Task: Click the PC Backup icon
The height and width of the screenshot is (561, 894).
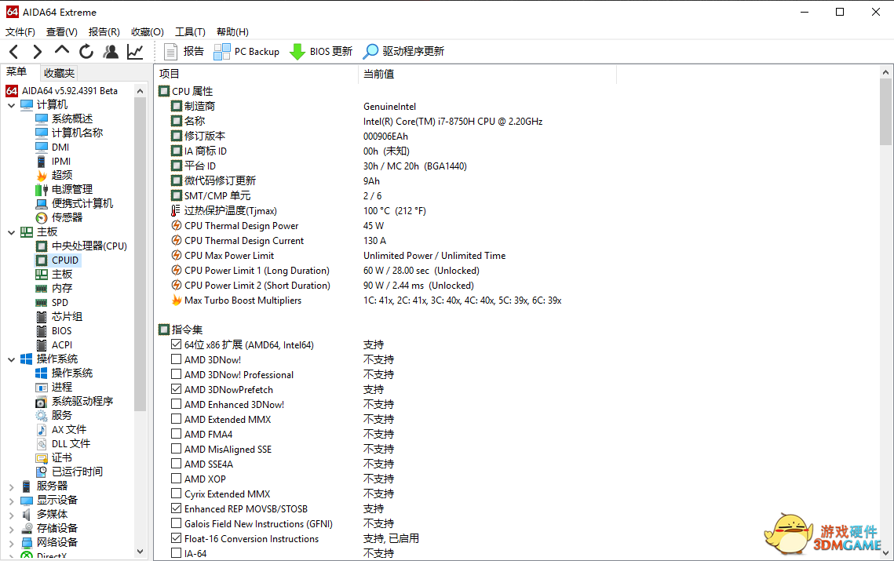Action: point(222,52)
